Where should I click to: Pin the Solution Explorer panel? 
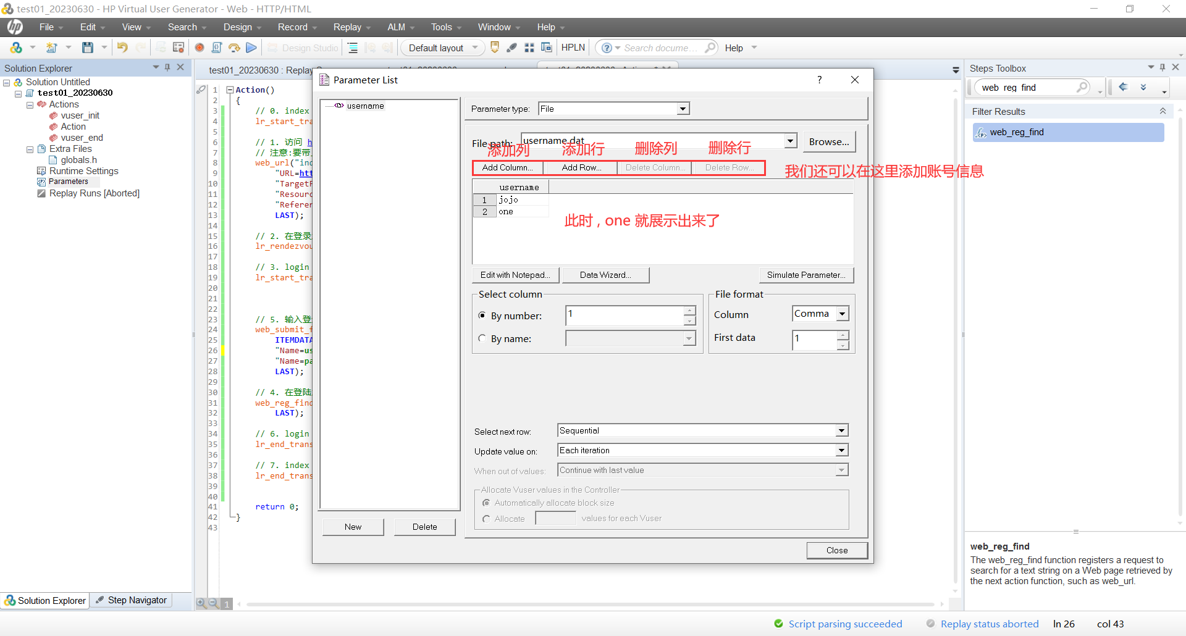pos(167,67)
